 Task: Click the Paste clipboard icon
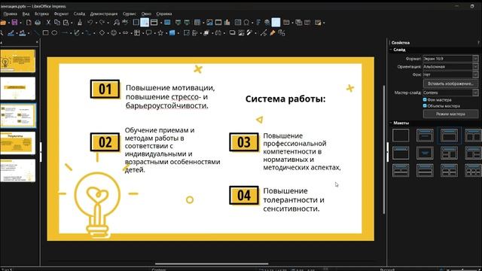click(x=66, y=23)
